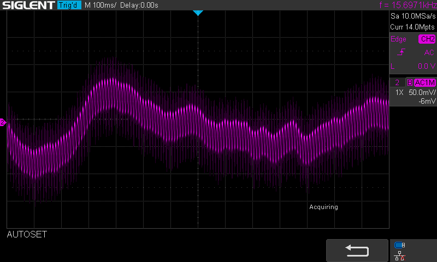The height and width of the screenshot is (262, 437).
Task: Open the Edge trigger type label
Action: (x=398, y=39)
